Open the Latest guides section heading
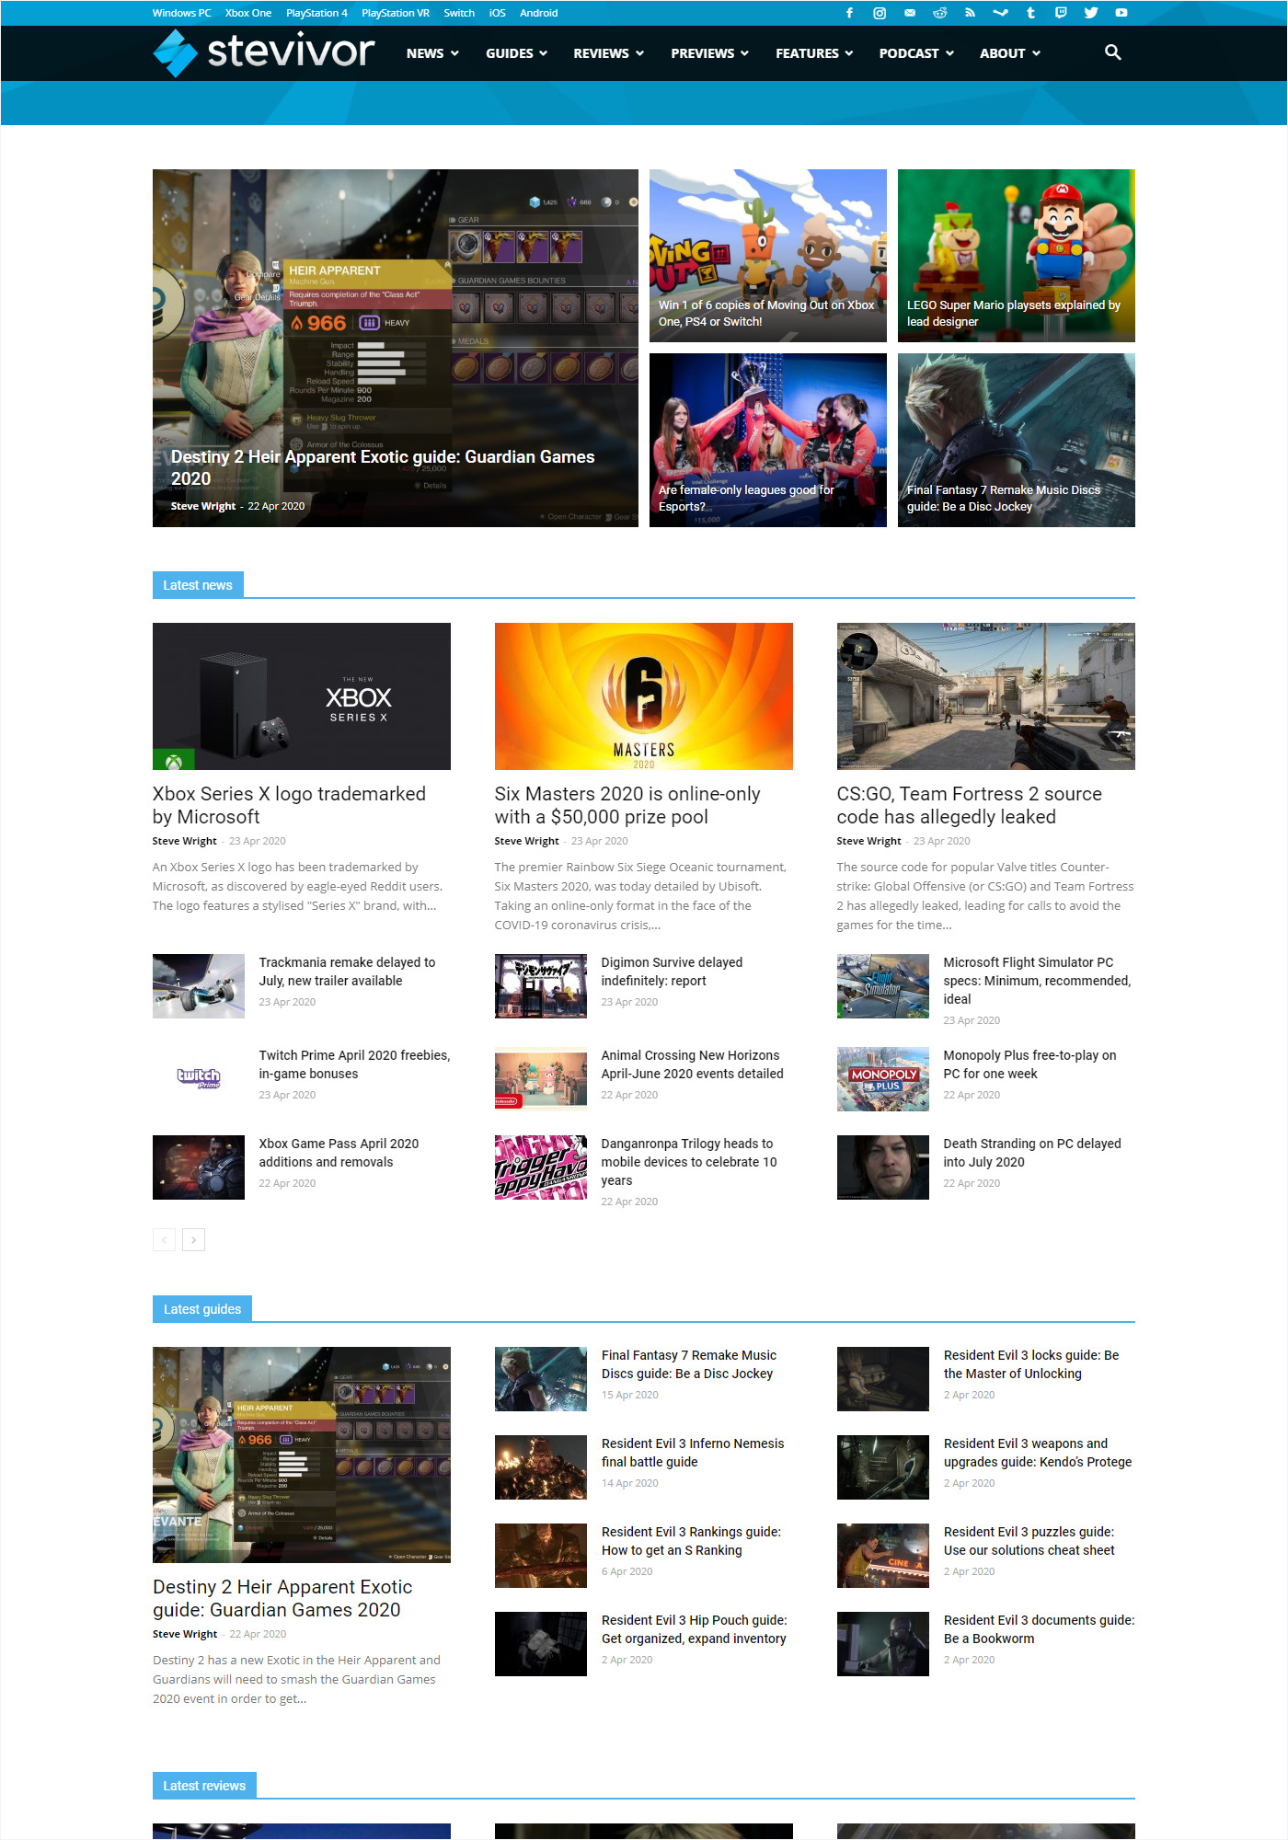 [x=202, y=1309]
